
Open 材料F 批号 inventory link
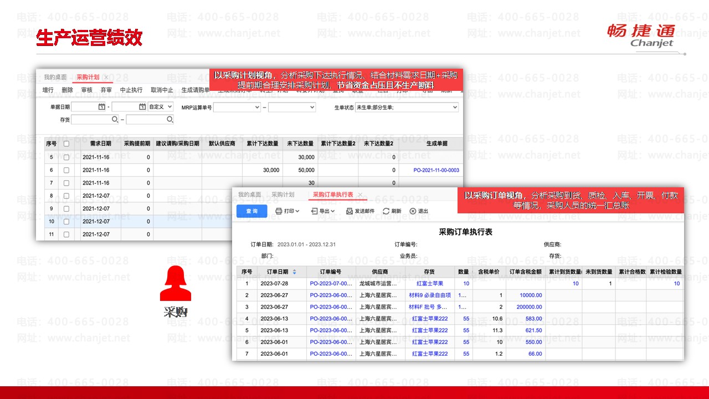[x=428, y=307]
